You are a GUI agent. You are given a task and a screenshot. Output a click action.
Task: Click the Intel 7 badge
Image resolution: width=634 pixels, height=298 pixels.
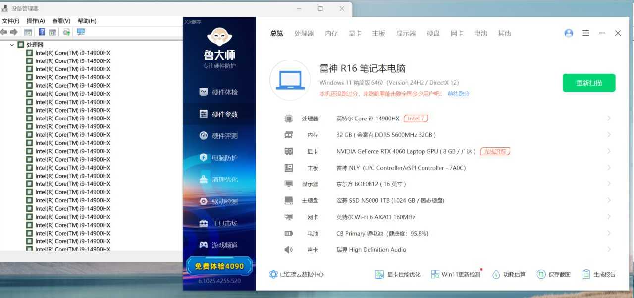point(416,119)
